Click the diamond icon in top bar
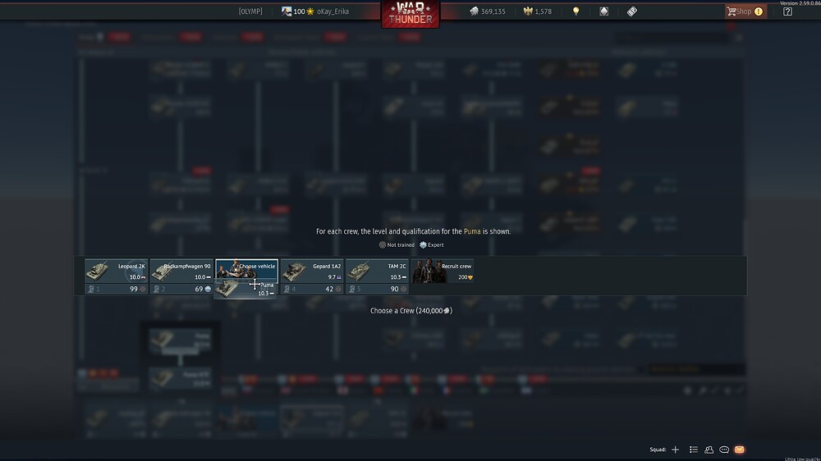821x461 pixels. pos(603,11)
